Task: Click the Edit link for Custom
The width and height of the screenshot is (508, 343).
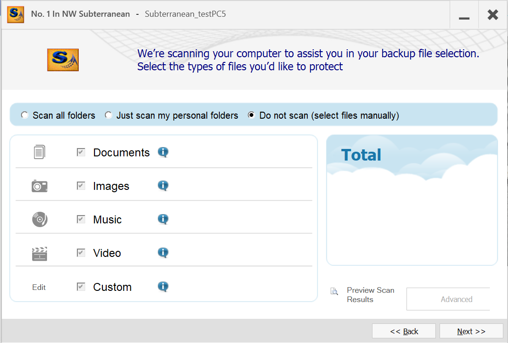Action: [x=39, y=287]
